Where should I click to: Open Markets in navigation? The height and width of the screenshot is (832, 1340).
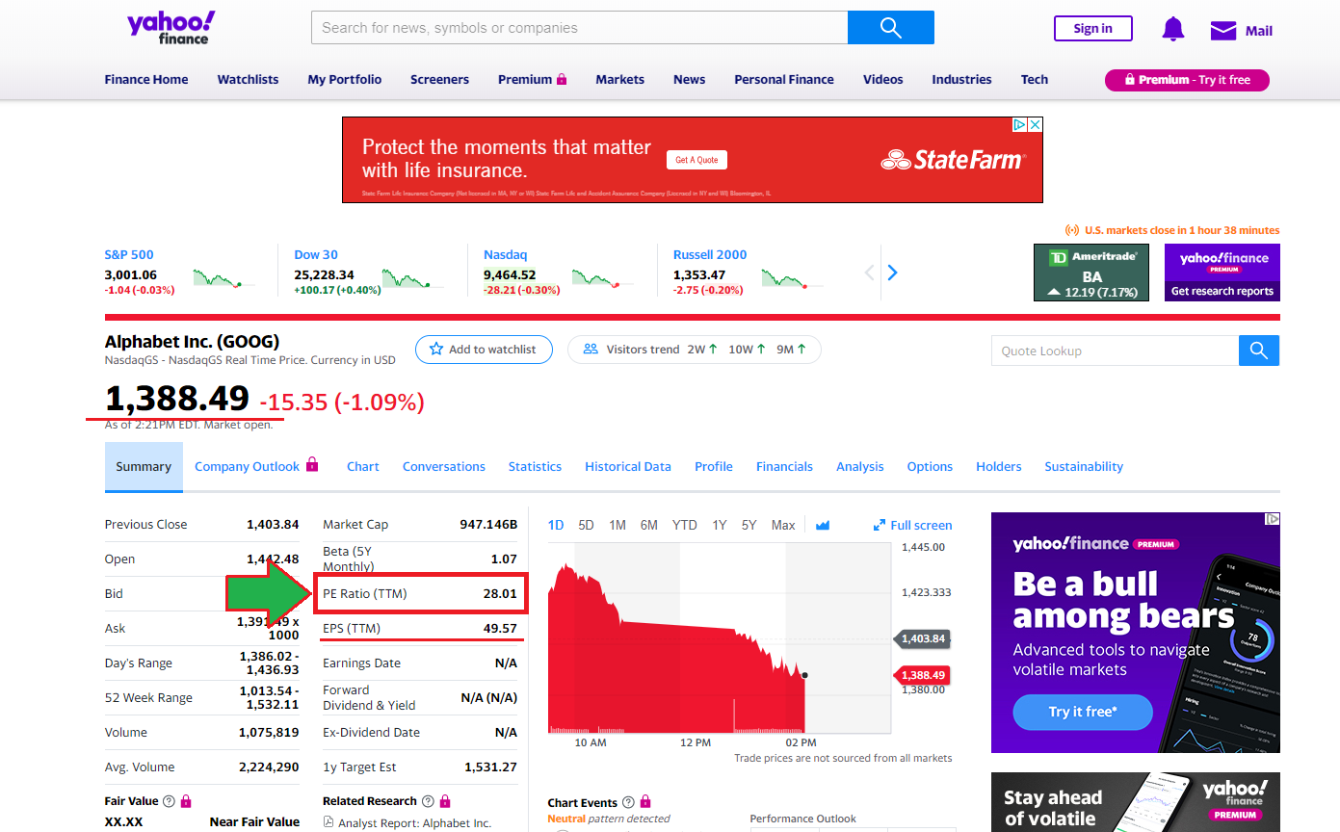point(619,79)
